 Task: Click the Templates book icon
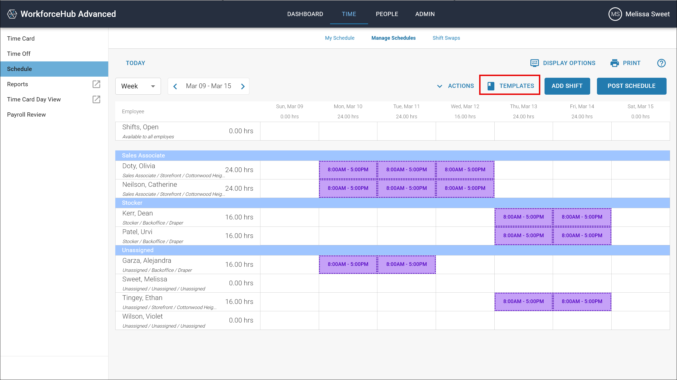(491, 86)
